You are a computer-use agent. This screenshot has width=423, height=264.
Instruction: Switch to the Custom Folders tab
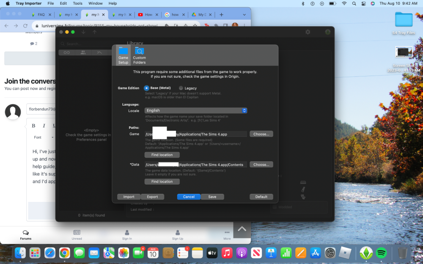[x=139, y=55]
